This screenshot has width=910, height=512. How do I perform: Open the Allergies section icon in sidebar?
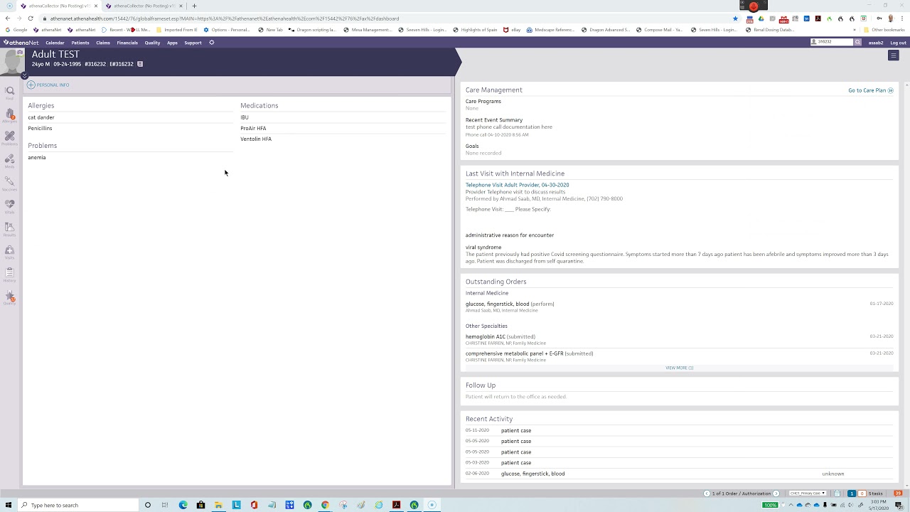pos(9,115)
